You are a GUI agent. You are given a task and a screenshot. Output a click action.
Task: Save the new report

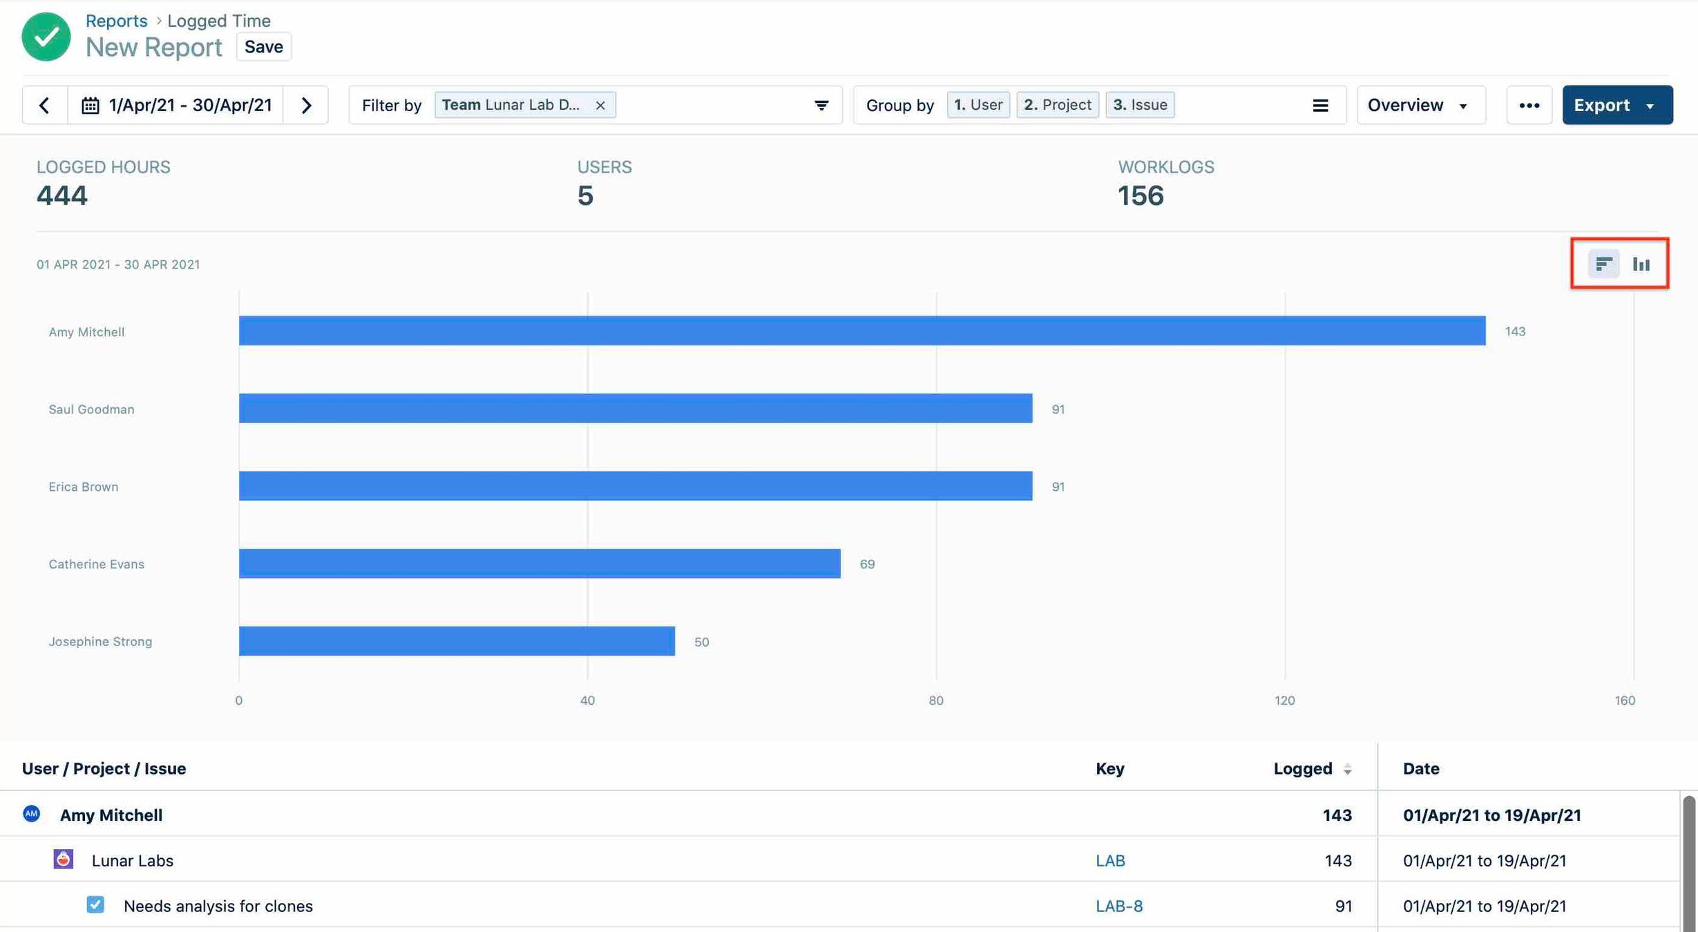263,46
